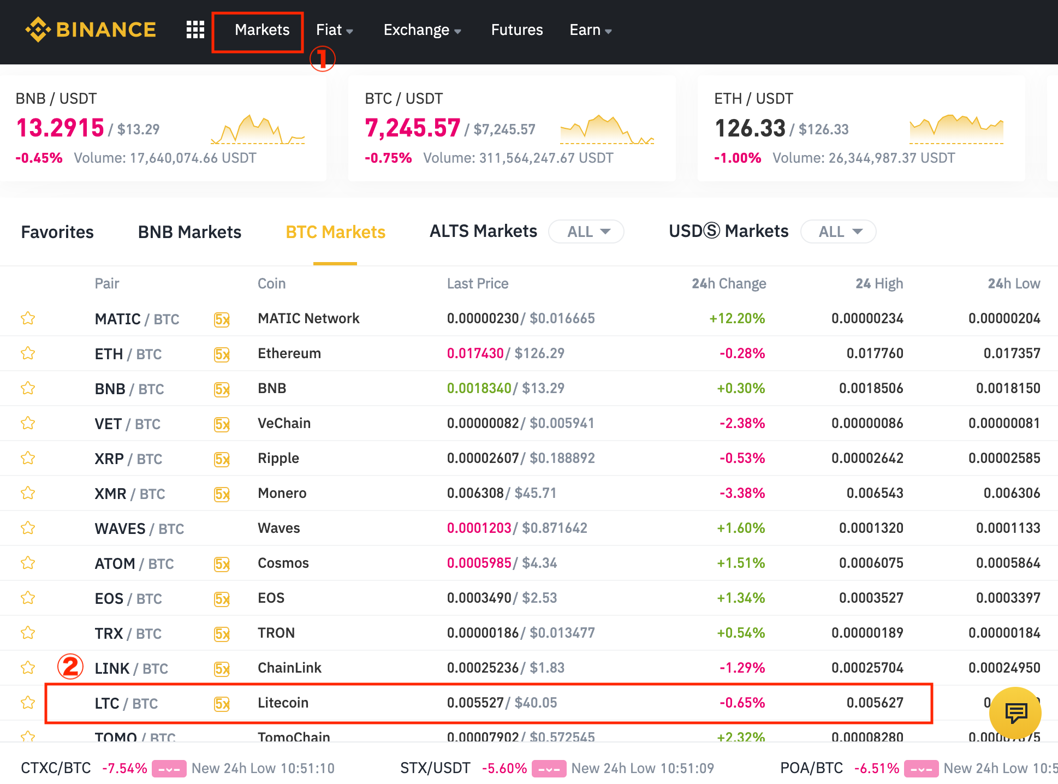Open the MATIC / BTC trading pair
The height and width of the screenshot is (784, 1058).
(x=137, y=319)
